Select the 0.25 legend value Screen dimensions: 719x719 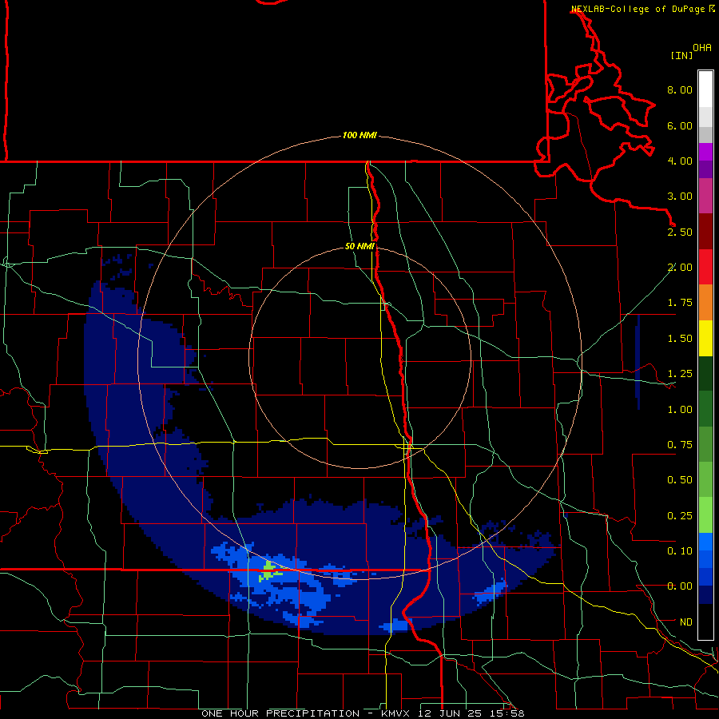click(680, 516)
